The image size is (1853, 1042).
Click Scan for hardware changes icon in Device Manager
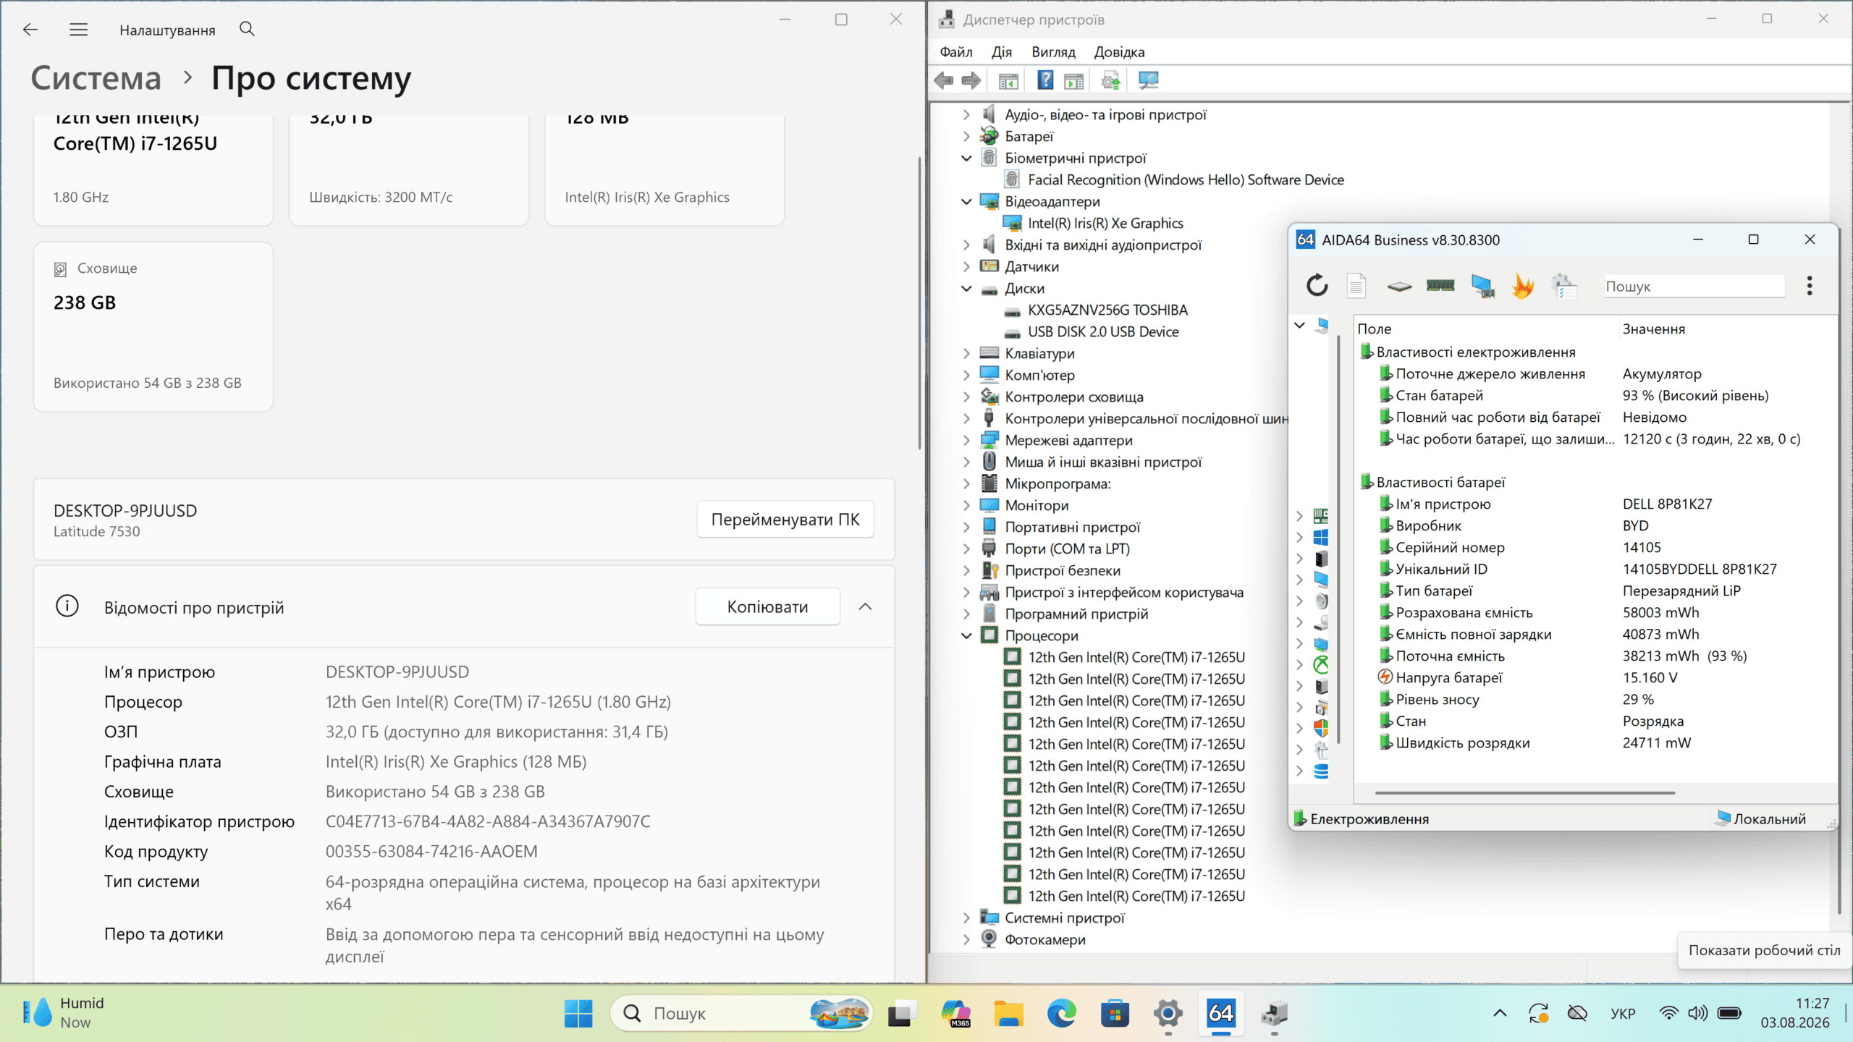coord(1149,80)
